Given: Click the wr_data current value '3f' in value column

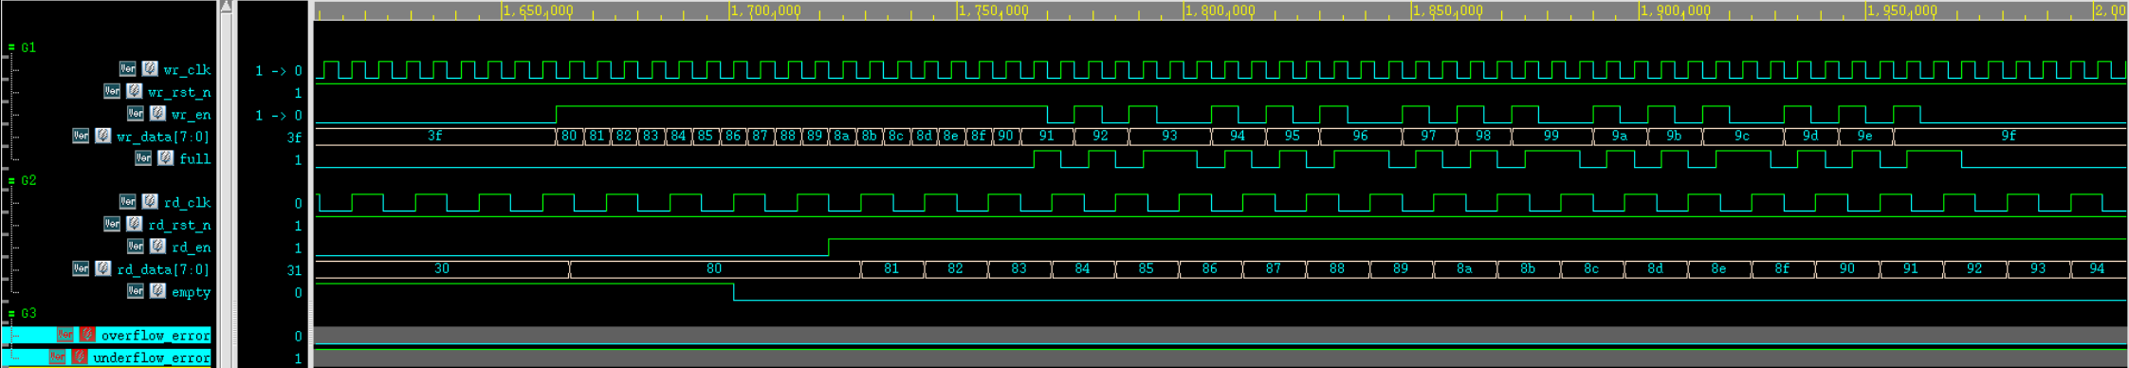Looking at the screenshot, I should pos(295,138).
